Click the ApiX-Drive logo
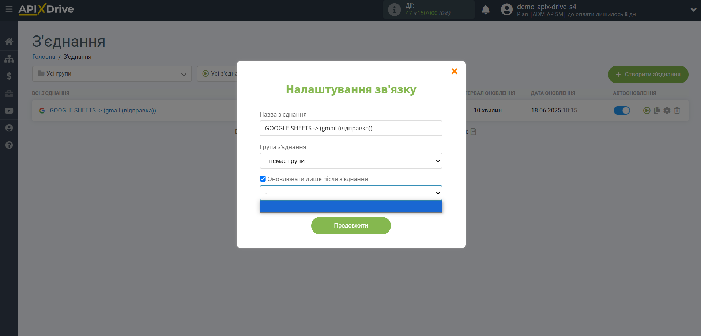 point(46,9)
